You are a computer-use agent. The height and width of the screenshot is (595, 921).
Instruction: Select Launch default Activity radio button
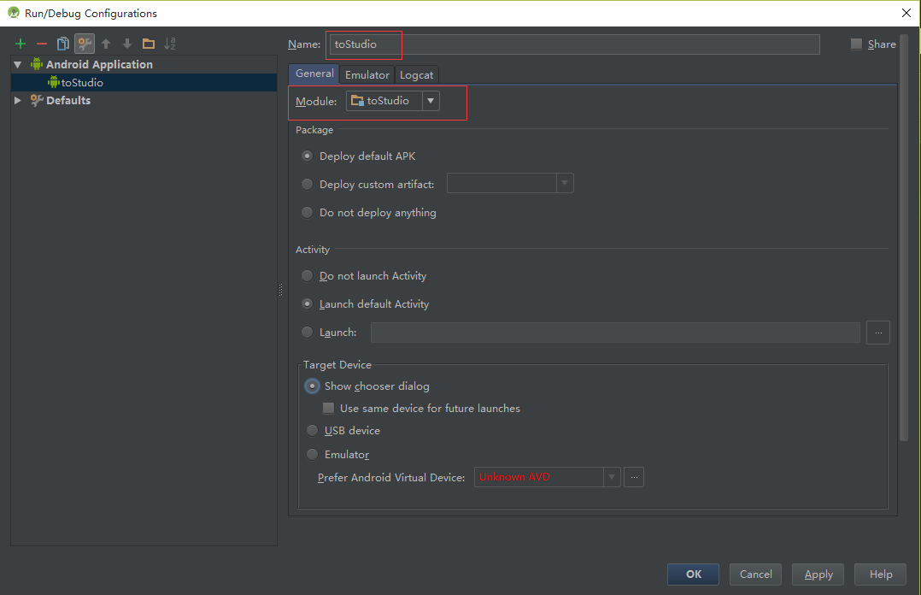coord(307,304)
